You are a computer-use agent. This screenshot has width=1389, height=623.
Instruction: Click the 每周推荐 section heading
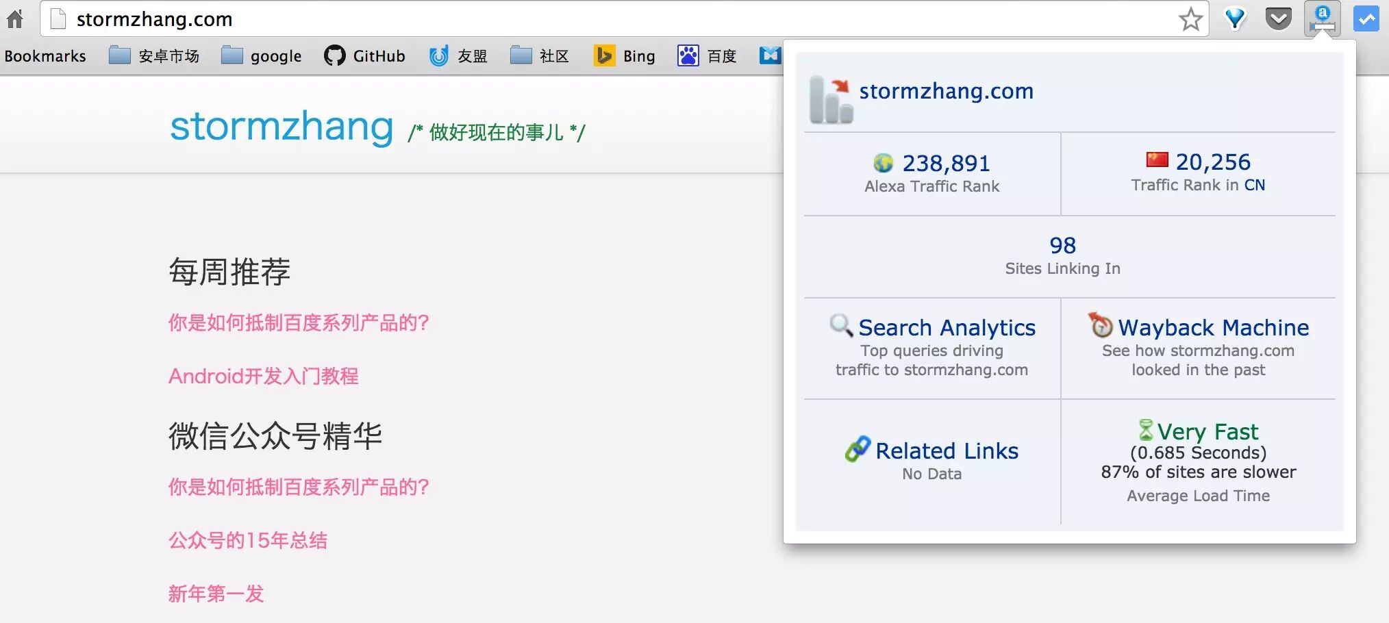pyautogui.click(x=229, y=272)
